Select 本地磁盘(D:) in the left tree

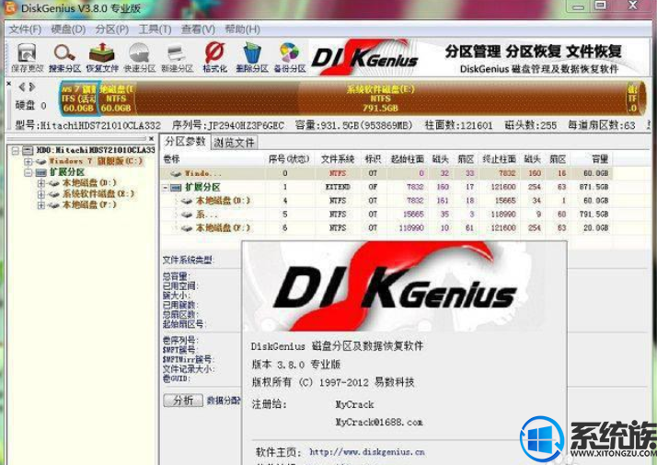point(89,183)
